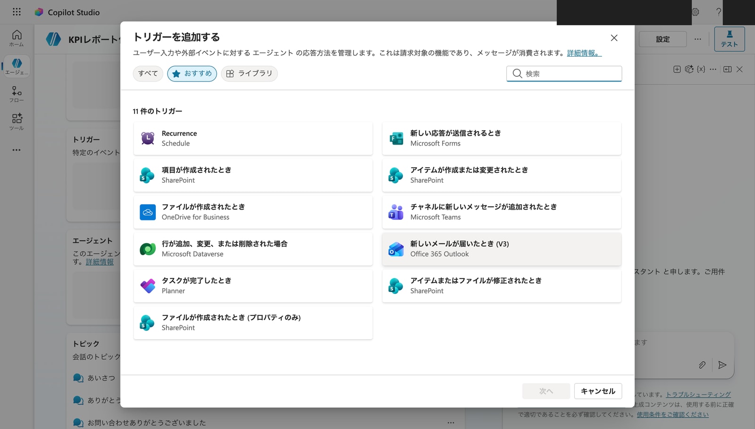Click the panel layout icon in test panel

pyautogui.click(x=728, y=69)
